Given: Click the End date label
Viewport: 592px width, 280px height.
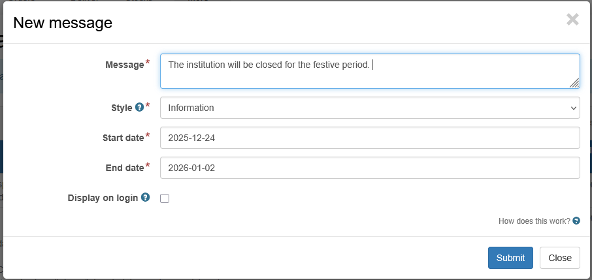Looking at the screenshot, I should [125, 168].
